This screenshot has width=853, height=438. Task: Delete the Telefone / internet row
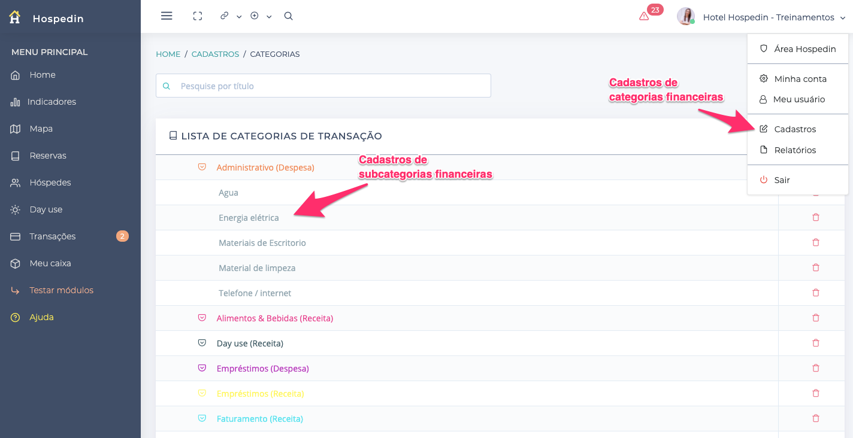pos(815,293)
